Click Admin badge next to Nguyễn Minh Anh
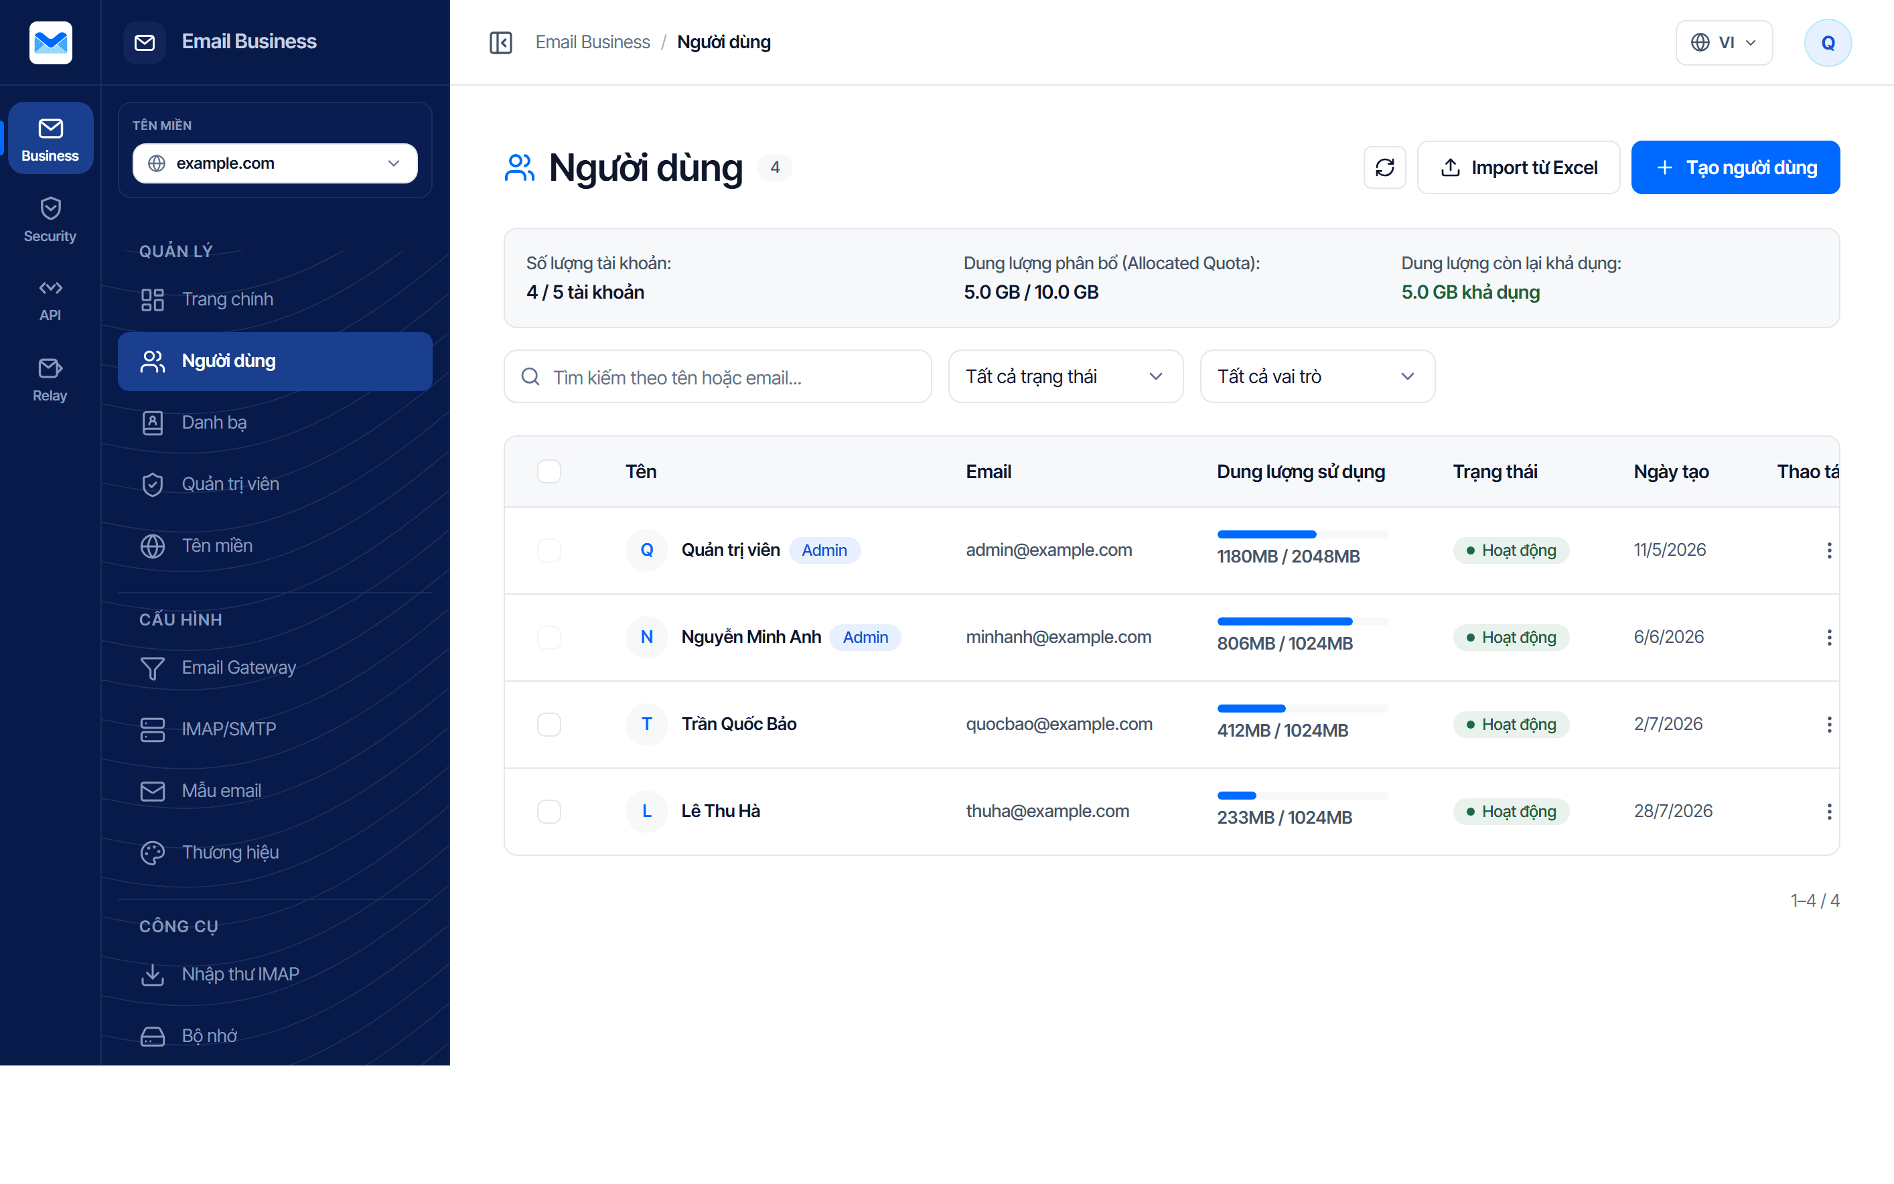Image resolution: width=1894 pixels, height=1184 pixels. pos(865,638)
